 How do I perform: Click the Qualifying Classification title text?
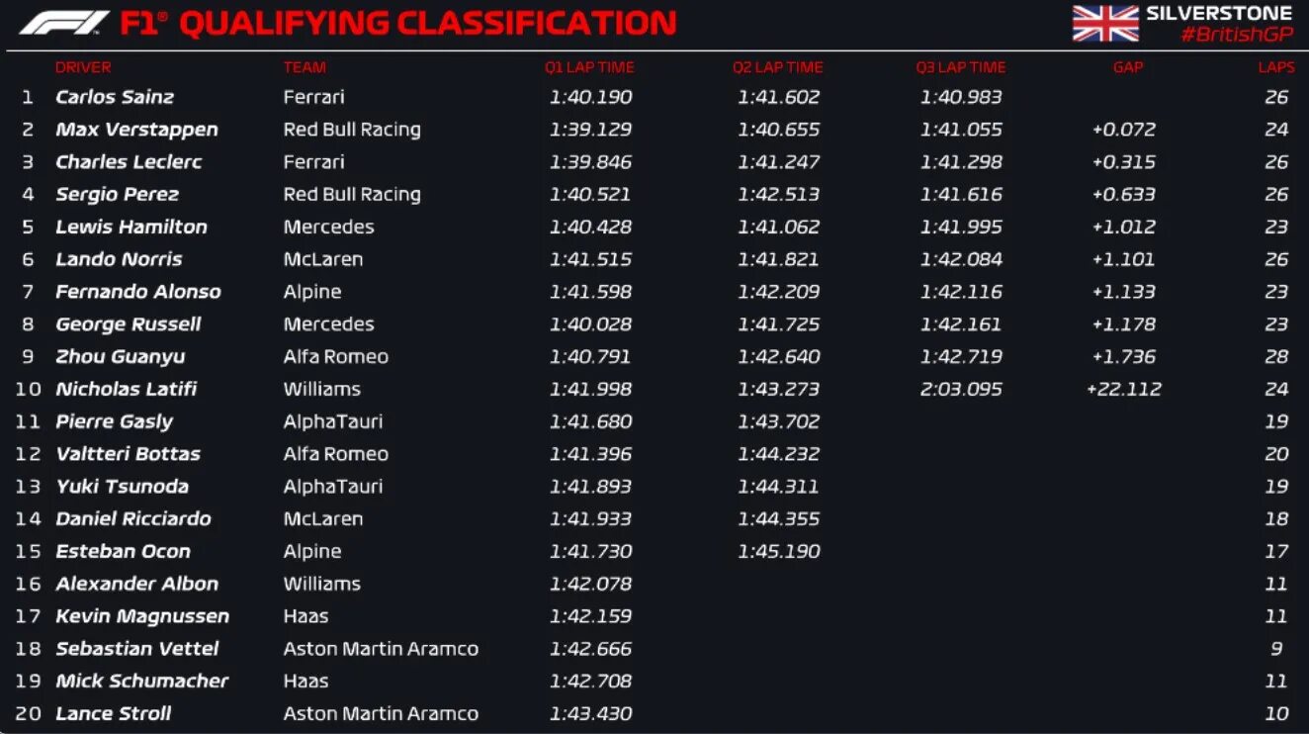(x=428, y=24)
